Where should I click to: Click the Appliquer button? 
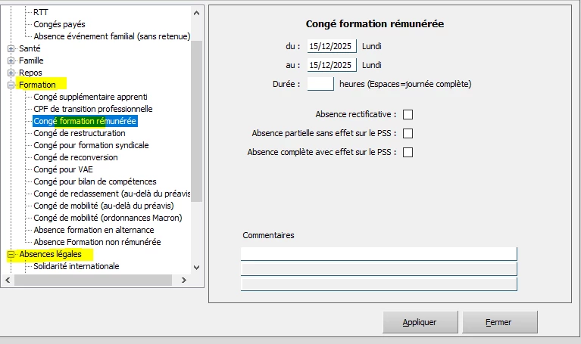pyautogui.click(x=420, y=322)
